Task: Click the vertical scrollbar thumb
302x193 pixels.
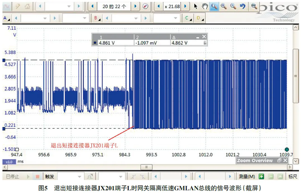Action: [x=296, y=76]
